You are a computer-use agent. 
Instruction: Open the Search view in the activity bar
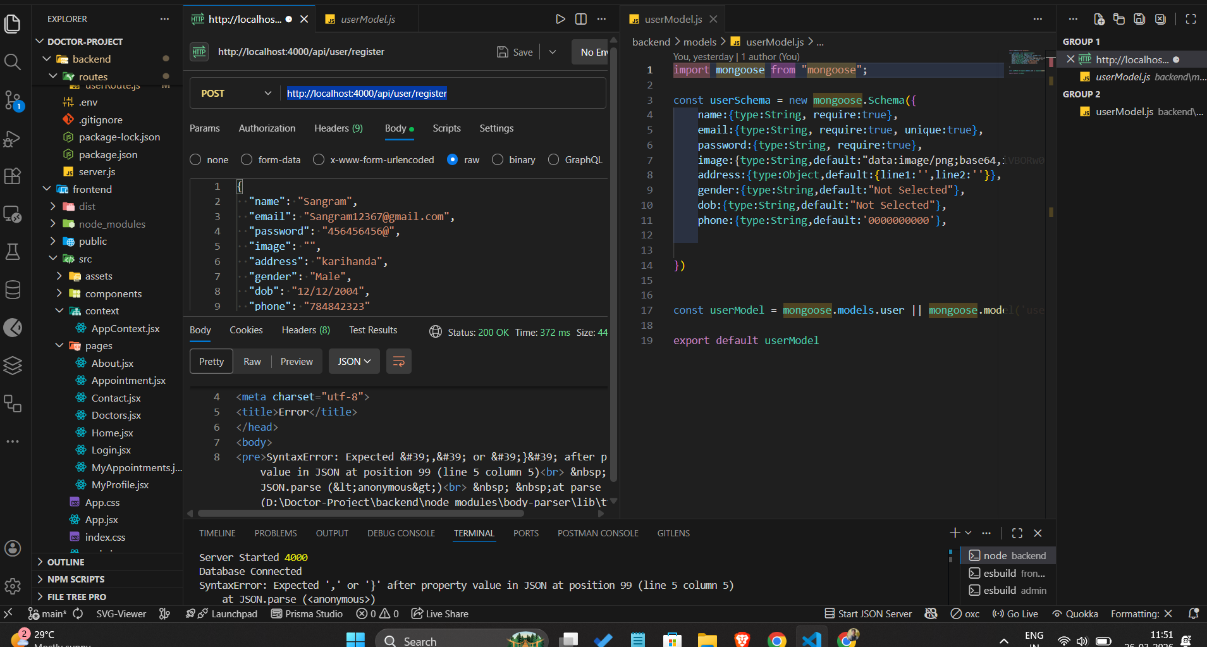point(13,61)
